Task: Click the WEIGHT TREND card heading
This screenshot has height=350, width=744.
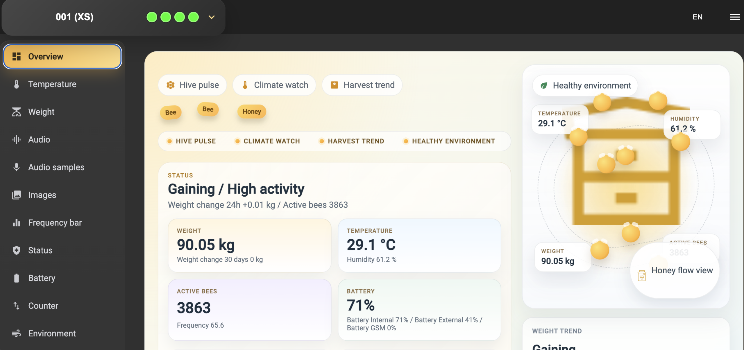Action: tap(557, 331)
